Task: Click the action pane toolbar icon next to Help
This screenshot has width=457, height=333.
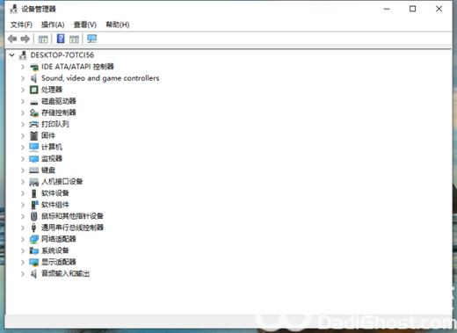Action: pos(74,39)
